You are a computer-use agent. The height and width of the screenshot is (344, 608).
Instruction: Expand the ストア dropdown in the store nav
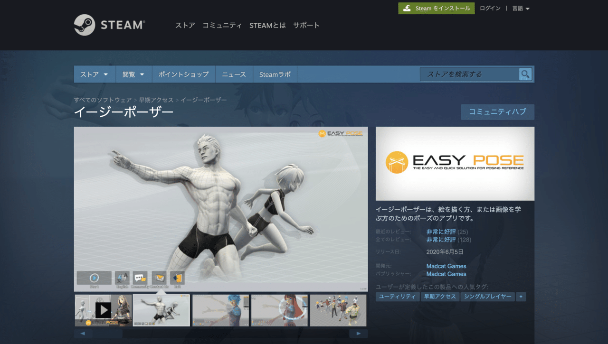[x=94, y=74]
